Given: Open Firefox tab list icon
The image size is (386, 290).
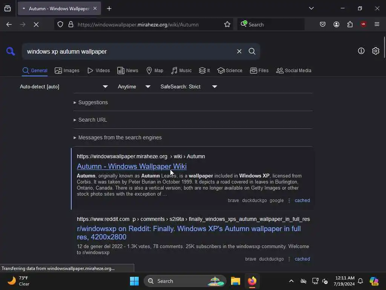Looking at the screenshot, I should click(x=8, y=9).
